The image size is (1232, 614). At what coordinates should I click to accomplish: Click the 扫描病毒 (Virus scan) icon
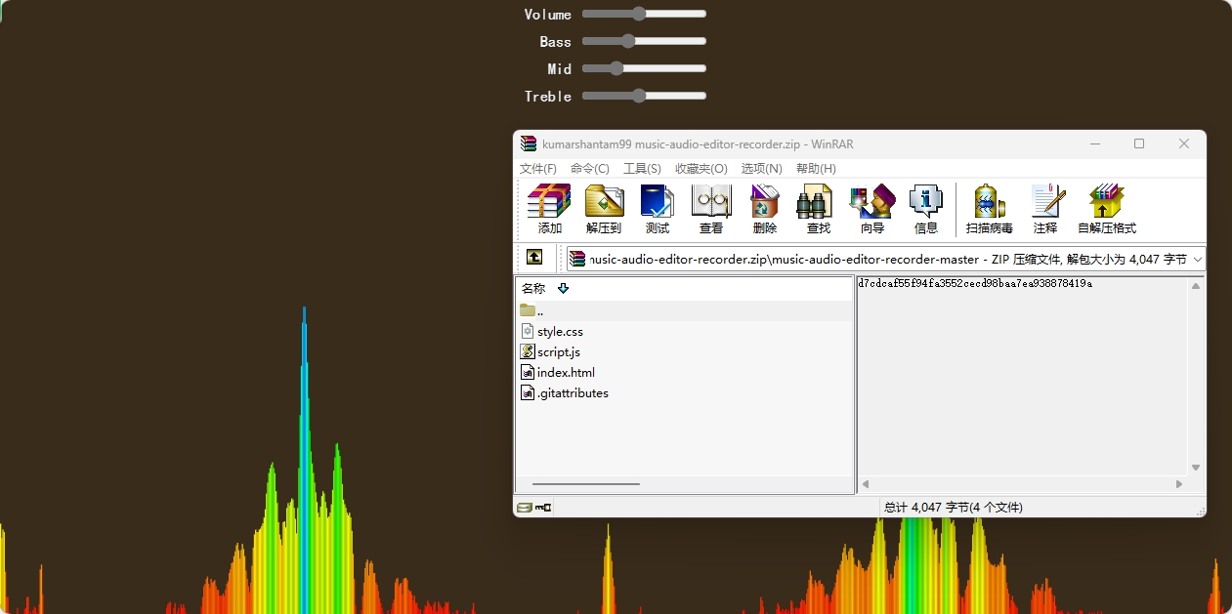989,201
